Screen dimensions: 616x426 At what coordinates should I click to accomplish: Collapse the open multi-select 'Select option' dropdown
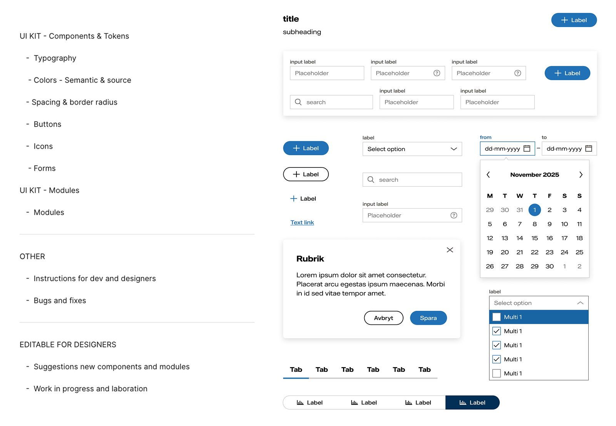pos(580,303)
